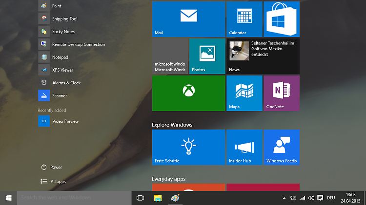Viewport: 366px width, 205px height.
Task: Open the Windows Feedback tile
Action: (282, 147)
